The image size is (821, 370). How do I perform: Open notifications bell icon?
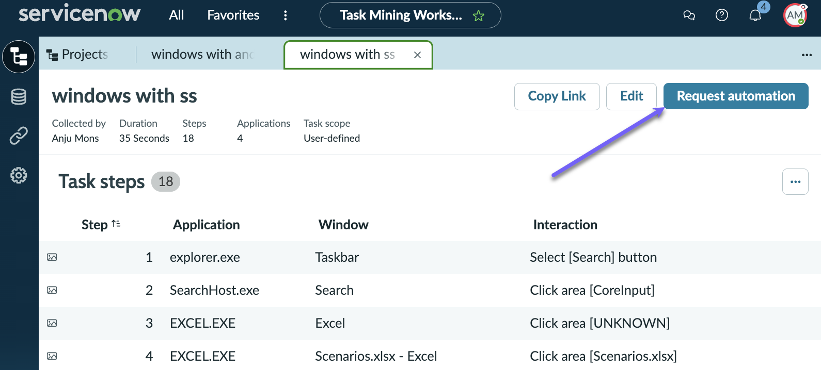[755, 15]
